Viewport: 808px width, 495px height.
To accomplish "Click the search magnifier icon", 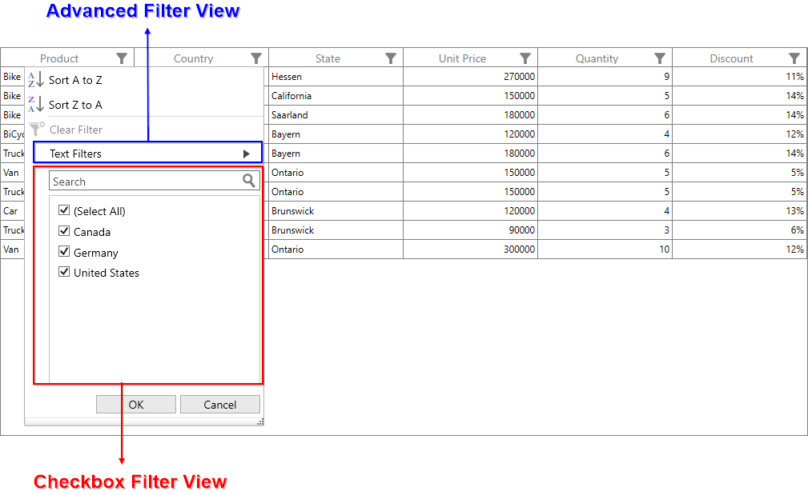I will point(249,181).
